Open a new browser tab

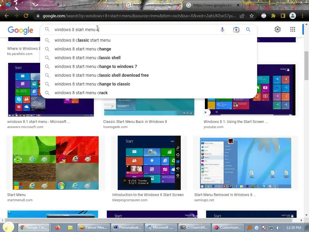[x=249, y=5]
